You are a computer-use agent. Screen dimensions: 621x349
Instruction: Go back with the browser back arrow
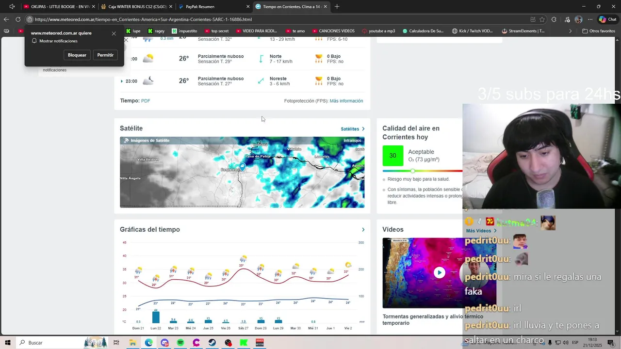[x=6, y=19]
